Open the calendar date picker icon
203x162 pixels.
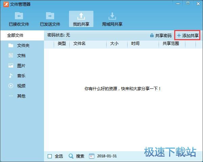(91, 156)
